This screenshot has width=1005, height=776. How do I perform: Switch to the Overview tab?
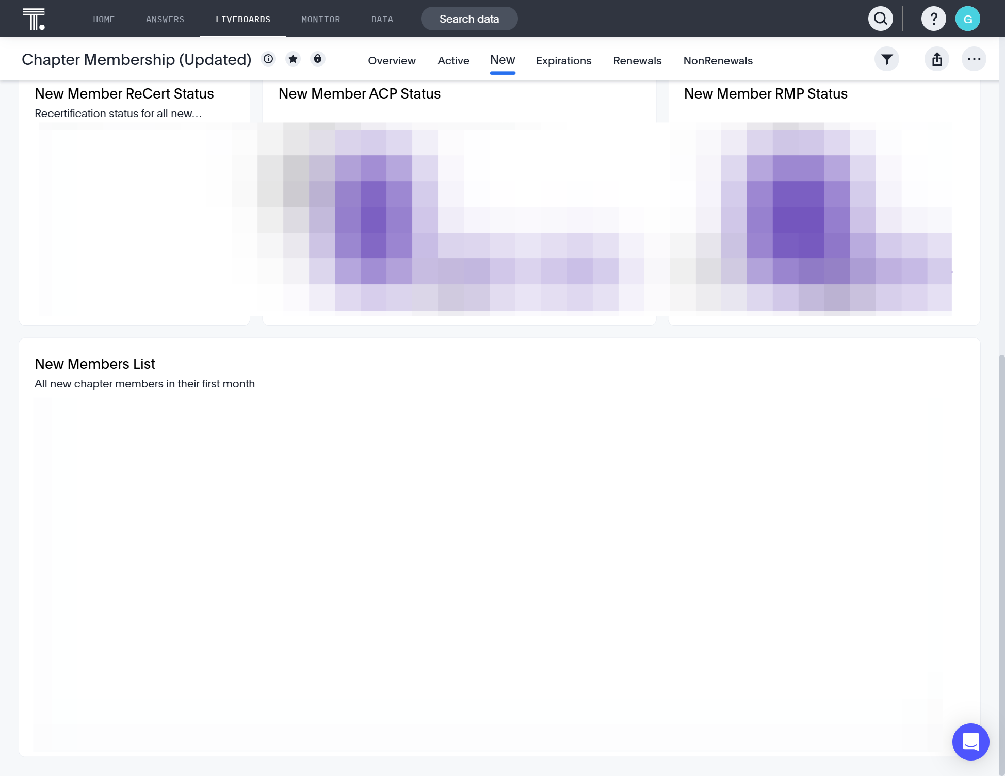392,61
